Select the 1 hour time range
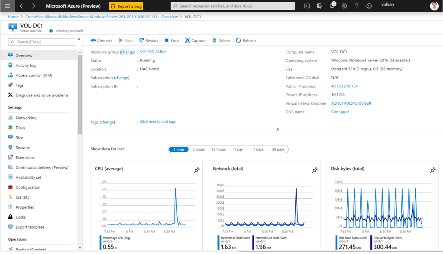 179,149
